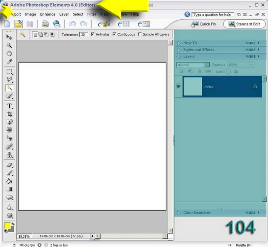This screenshot has width=268, height=247.
Task: Select the Brush tool
Action: coord(10,173)
